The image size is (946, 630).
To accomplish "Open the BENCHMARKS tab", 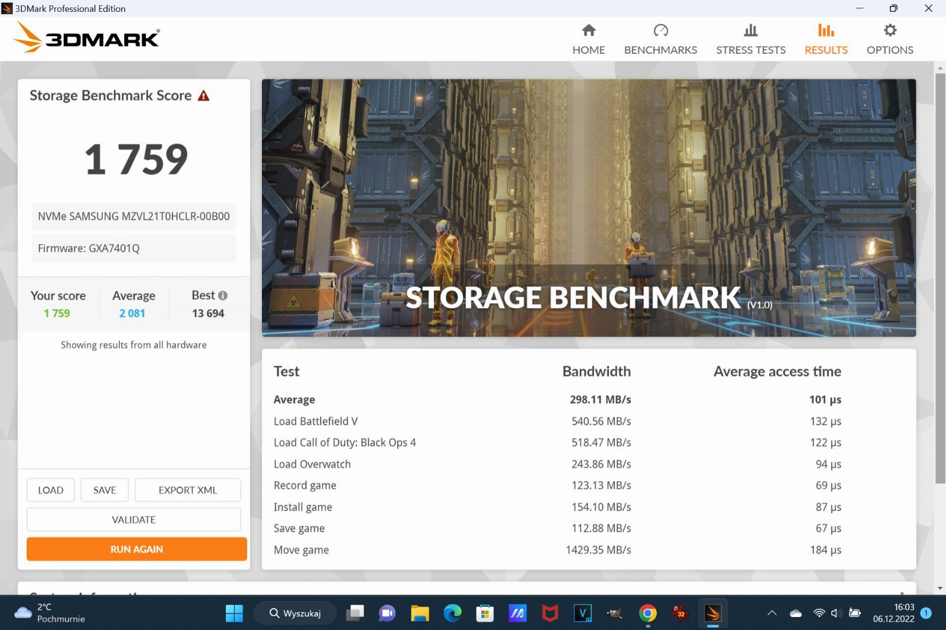I will [660, 40].
